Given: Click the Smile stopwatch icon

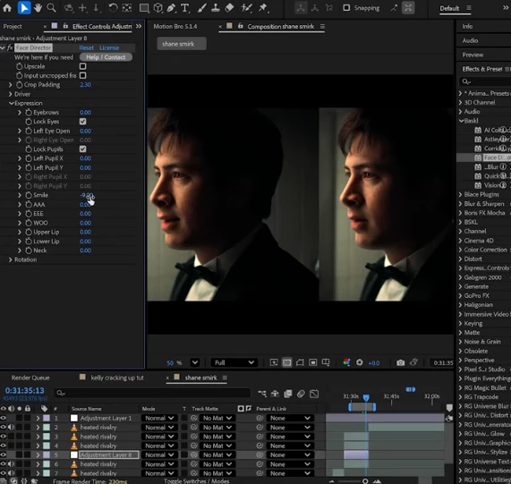Looking at the screenshot, I should coord(29,195).
